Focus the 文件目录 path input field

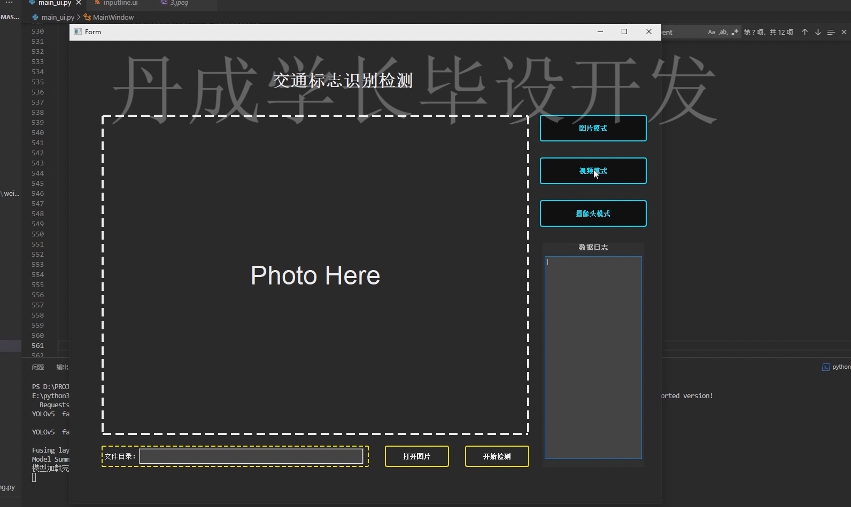click(251, 456)
